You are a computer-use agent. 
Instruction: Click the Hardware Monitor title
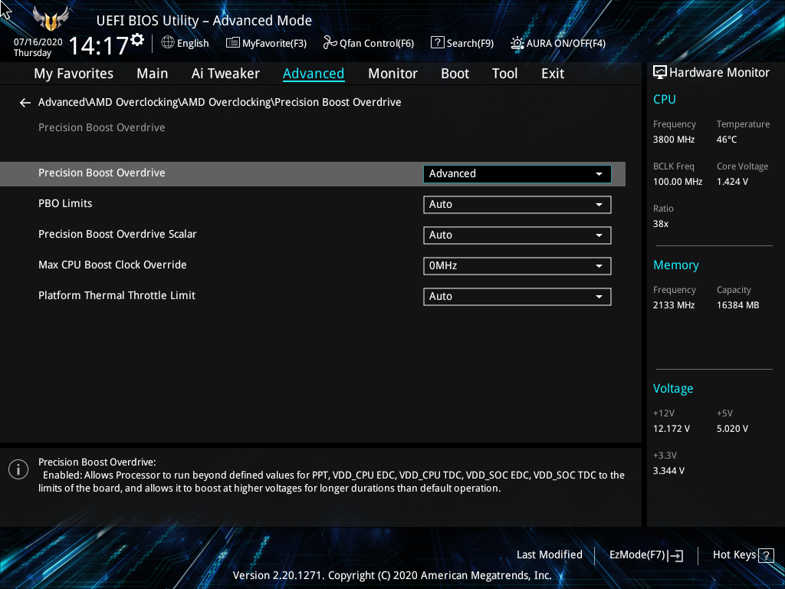point(719,73)
